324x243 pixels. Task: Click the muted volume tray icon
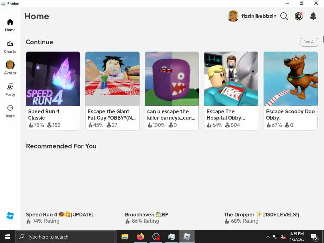click(283, 237)
